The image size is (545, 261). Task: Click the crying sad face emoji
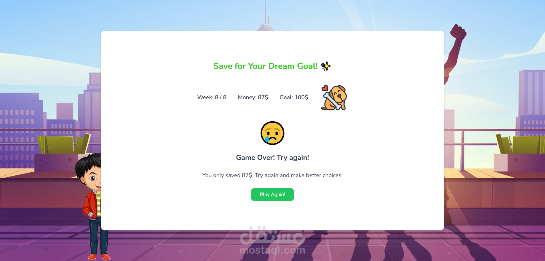click(272, 133)
